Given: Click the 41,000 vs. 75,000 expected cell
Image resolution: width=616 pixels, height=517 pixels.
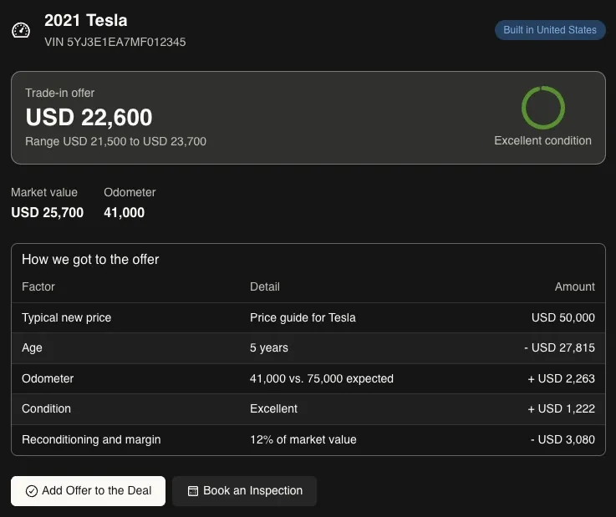Looking at the screenshot, I should coord(321,378).
